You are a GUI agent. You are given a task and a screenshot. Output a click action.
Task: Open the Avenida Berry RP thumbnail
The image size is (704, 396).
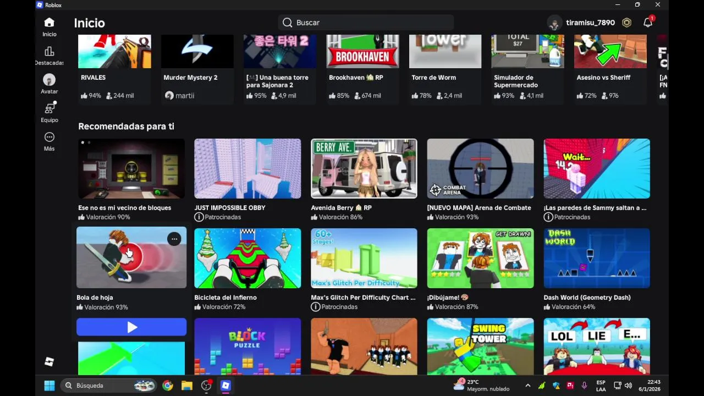tap(364, 168)
